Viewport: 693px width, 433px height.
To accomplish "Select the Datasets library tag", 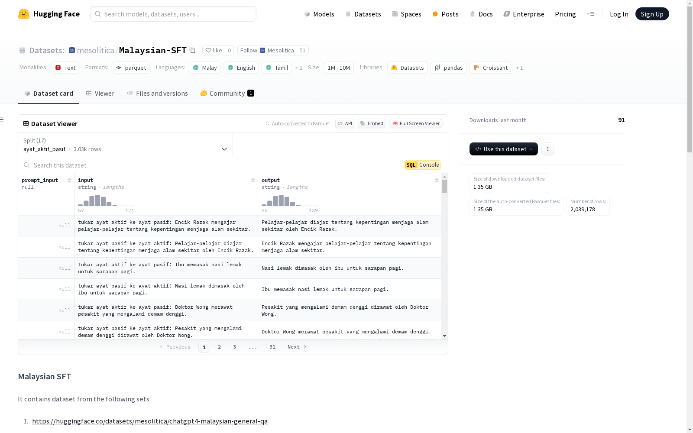I will pos(408,68).
